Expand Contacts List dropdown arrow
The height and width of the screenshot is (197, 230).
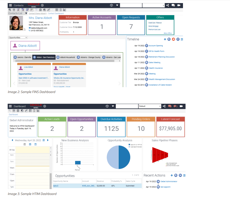pyautogui.click(x=26, y=13)
